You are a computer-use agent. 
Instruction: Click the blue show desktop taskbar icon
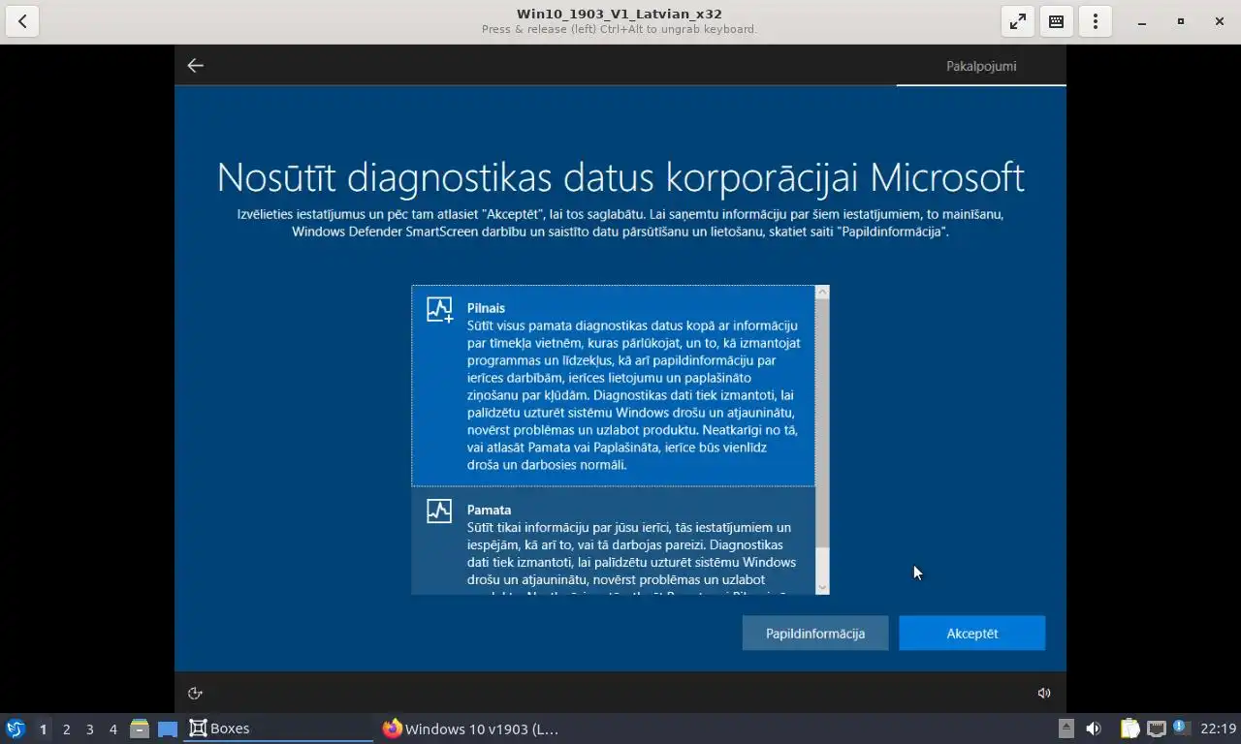click(x=168, y=728)
